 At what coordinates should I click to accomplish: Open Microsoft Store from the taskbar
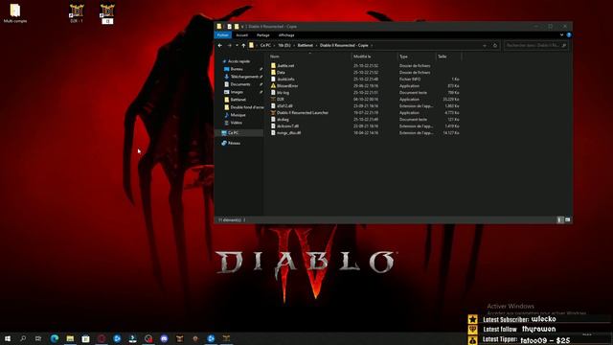[x=85, y=338]
